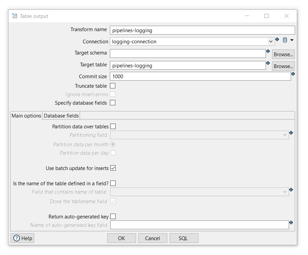Open Help for Table output

(x=22, y=238)
